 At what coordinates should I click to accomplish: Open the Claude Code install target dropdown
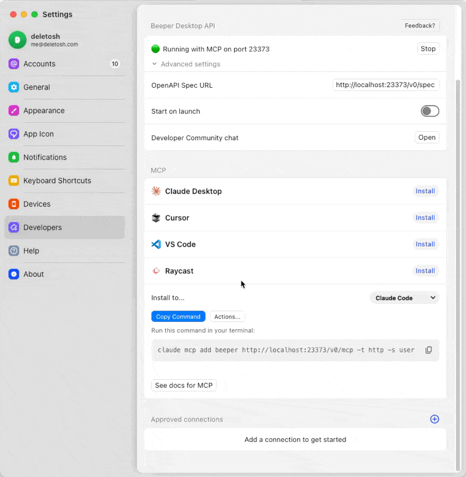pos(404,298)
